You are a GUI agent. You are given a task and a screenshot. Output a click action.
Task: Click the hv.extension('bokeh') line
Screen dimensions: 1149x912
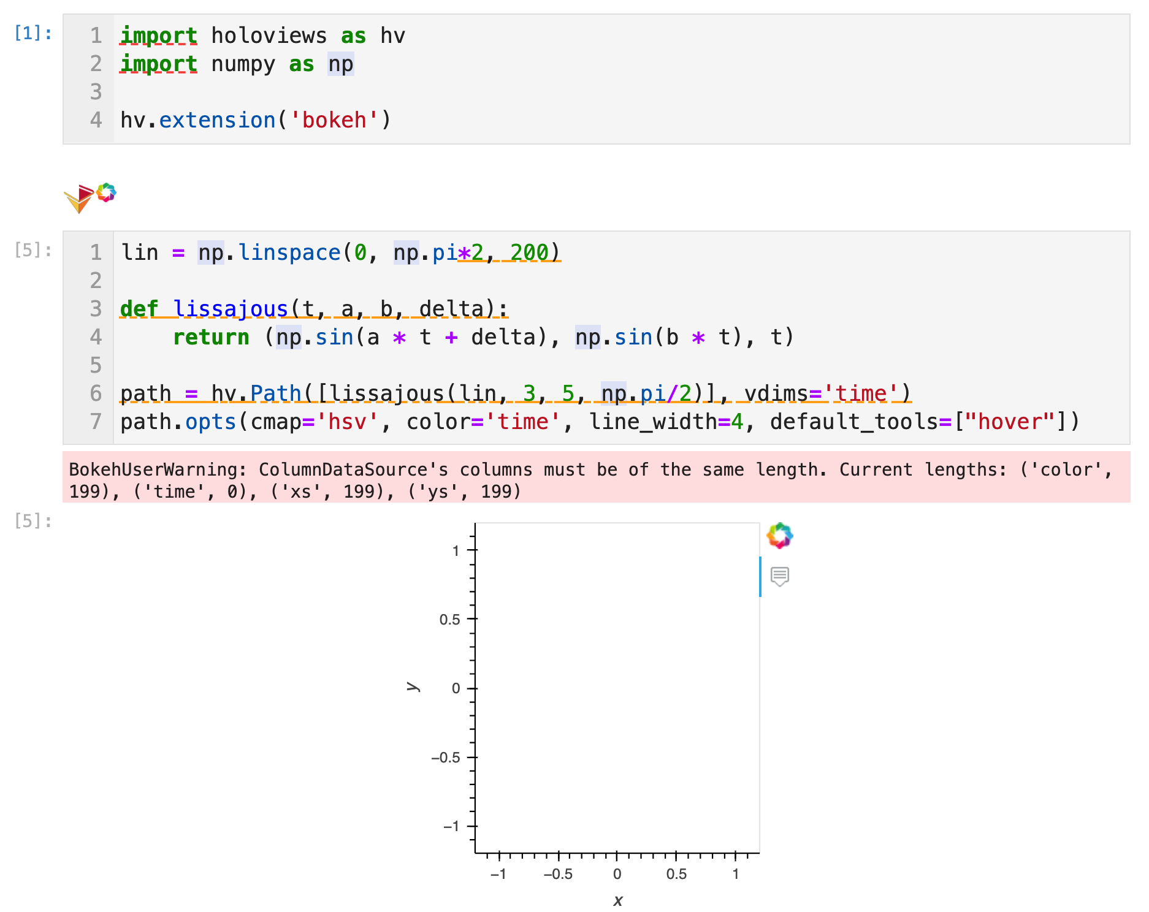point(256,120)
